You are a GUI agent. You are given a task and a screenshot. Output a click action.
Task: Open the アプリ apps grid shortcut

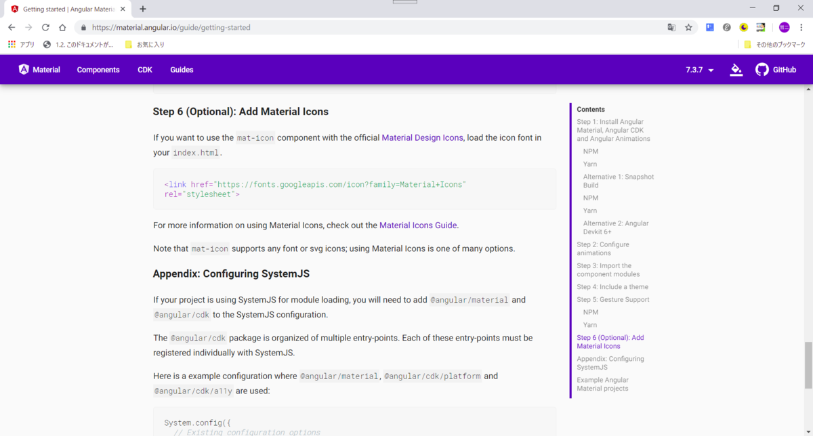coord(21,45)
